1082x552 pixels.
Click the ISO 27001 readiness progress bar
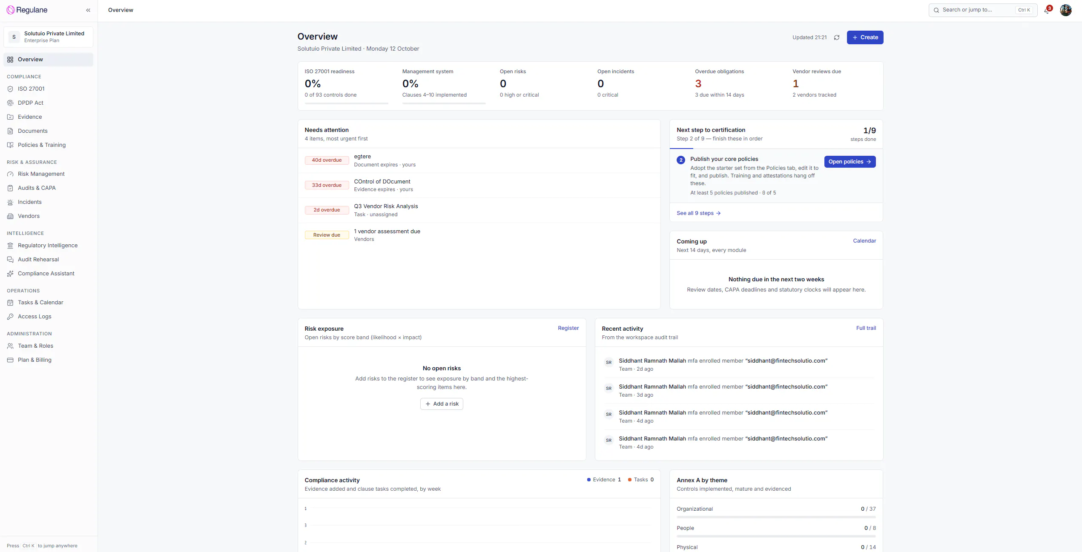pyautogui.click(x=346, y=103)
